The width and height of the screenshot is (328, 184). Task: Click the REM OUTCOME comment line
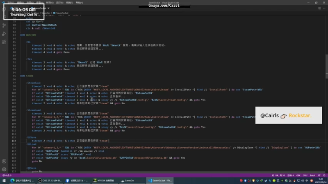tap(28, 35)
